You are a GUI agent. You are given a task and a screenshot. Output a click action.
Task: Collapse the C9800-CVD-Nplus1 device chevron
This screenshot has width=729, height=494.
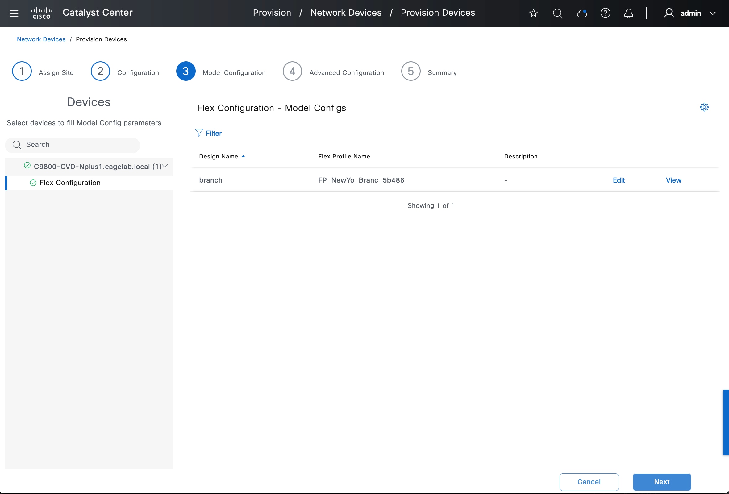tap(165, 166)
